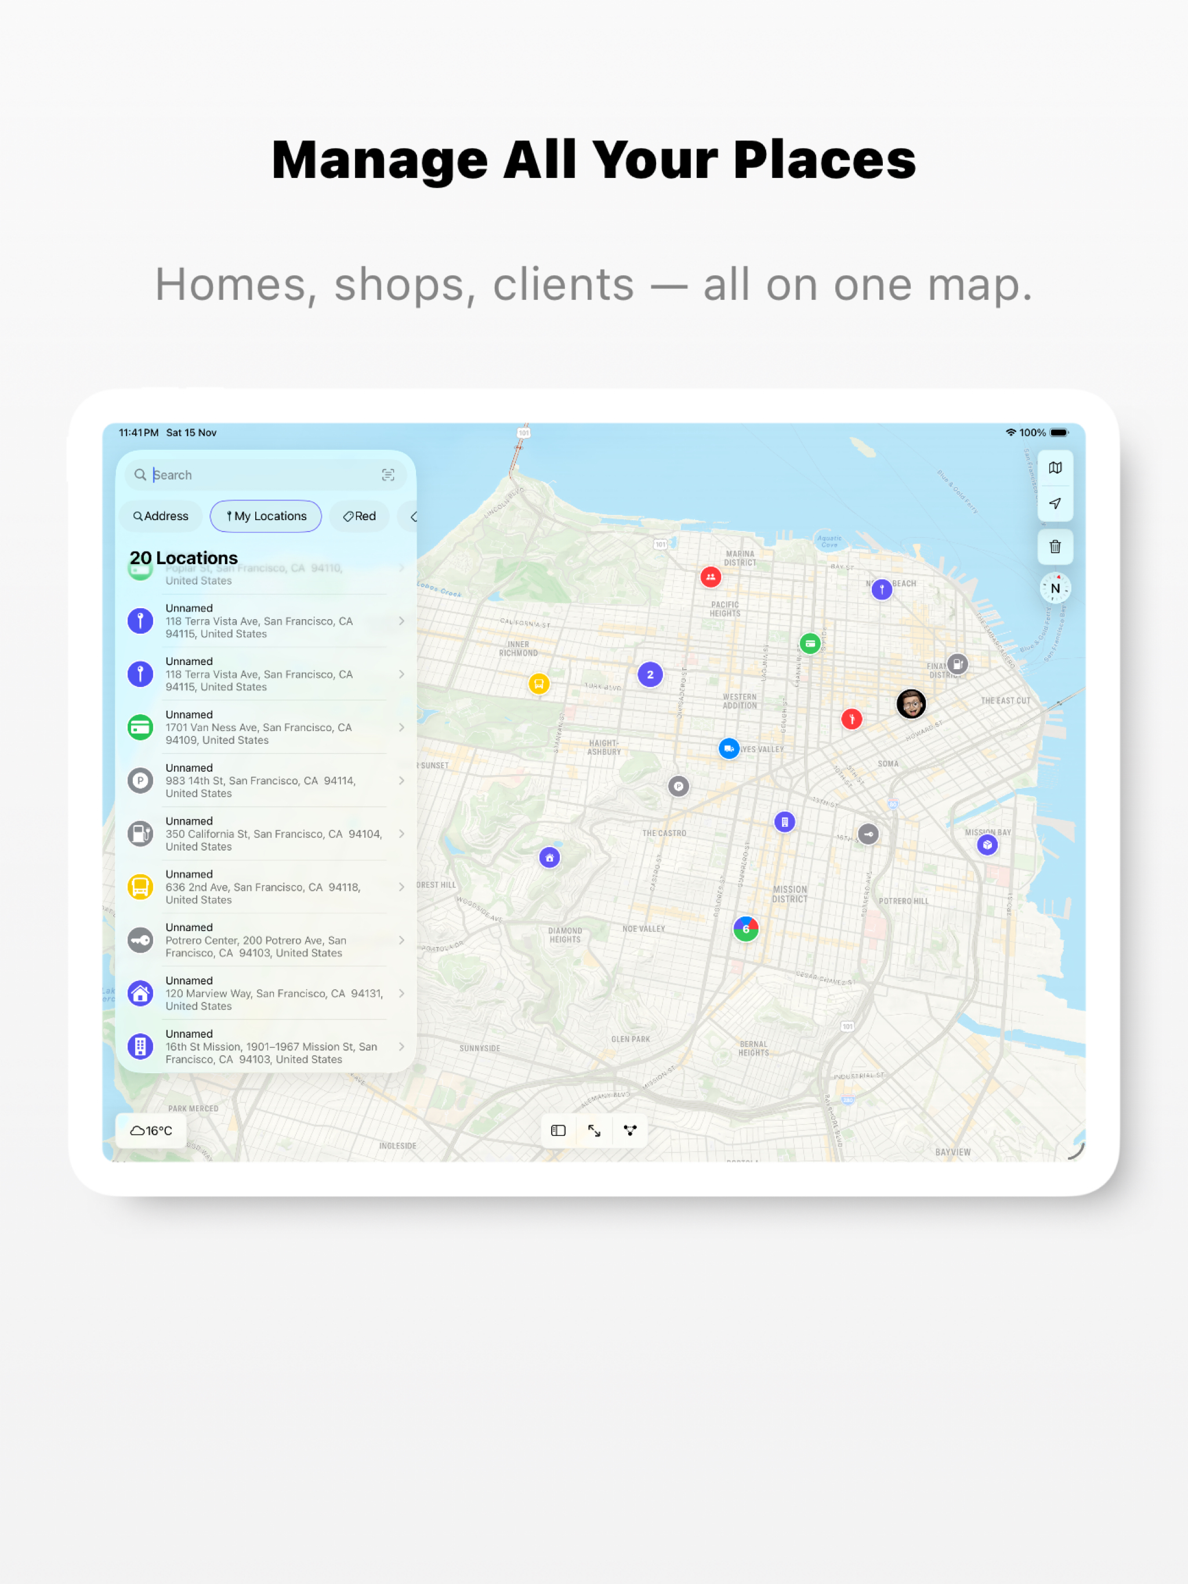Open the 16°C weather button
1188x1584 pixels.
(151, 1131)
